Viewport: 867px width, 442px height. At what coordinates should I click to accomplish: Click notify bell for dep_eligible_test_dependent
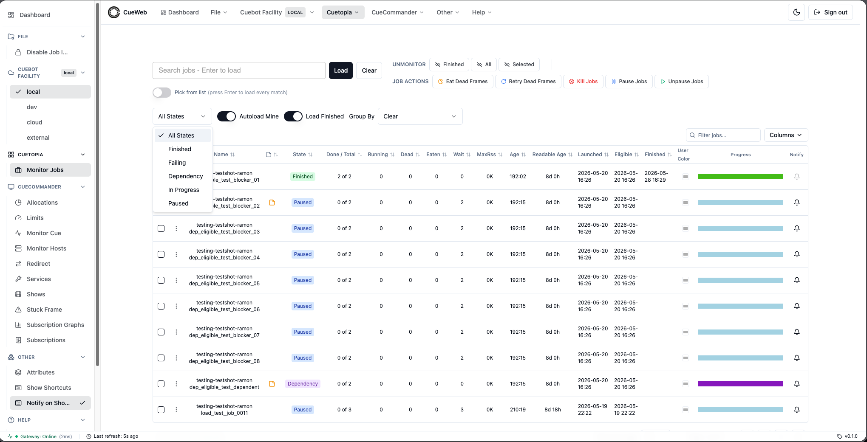797,384
